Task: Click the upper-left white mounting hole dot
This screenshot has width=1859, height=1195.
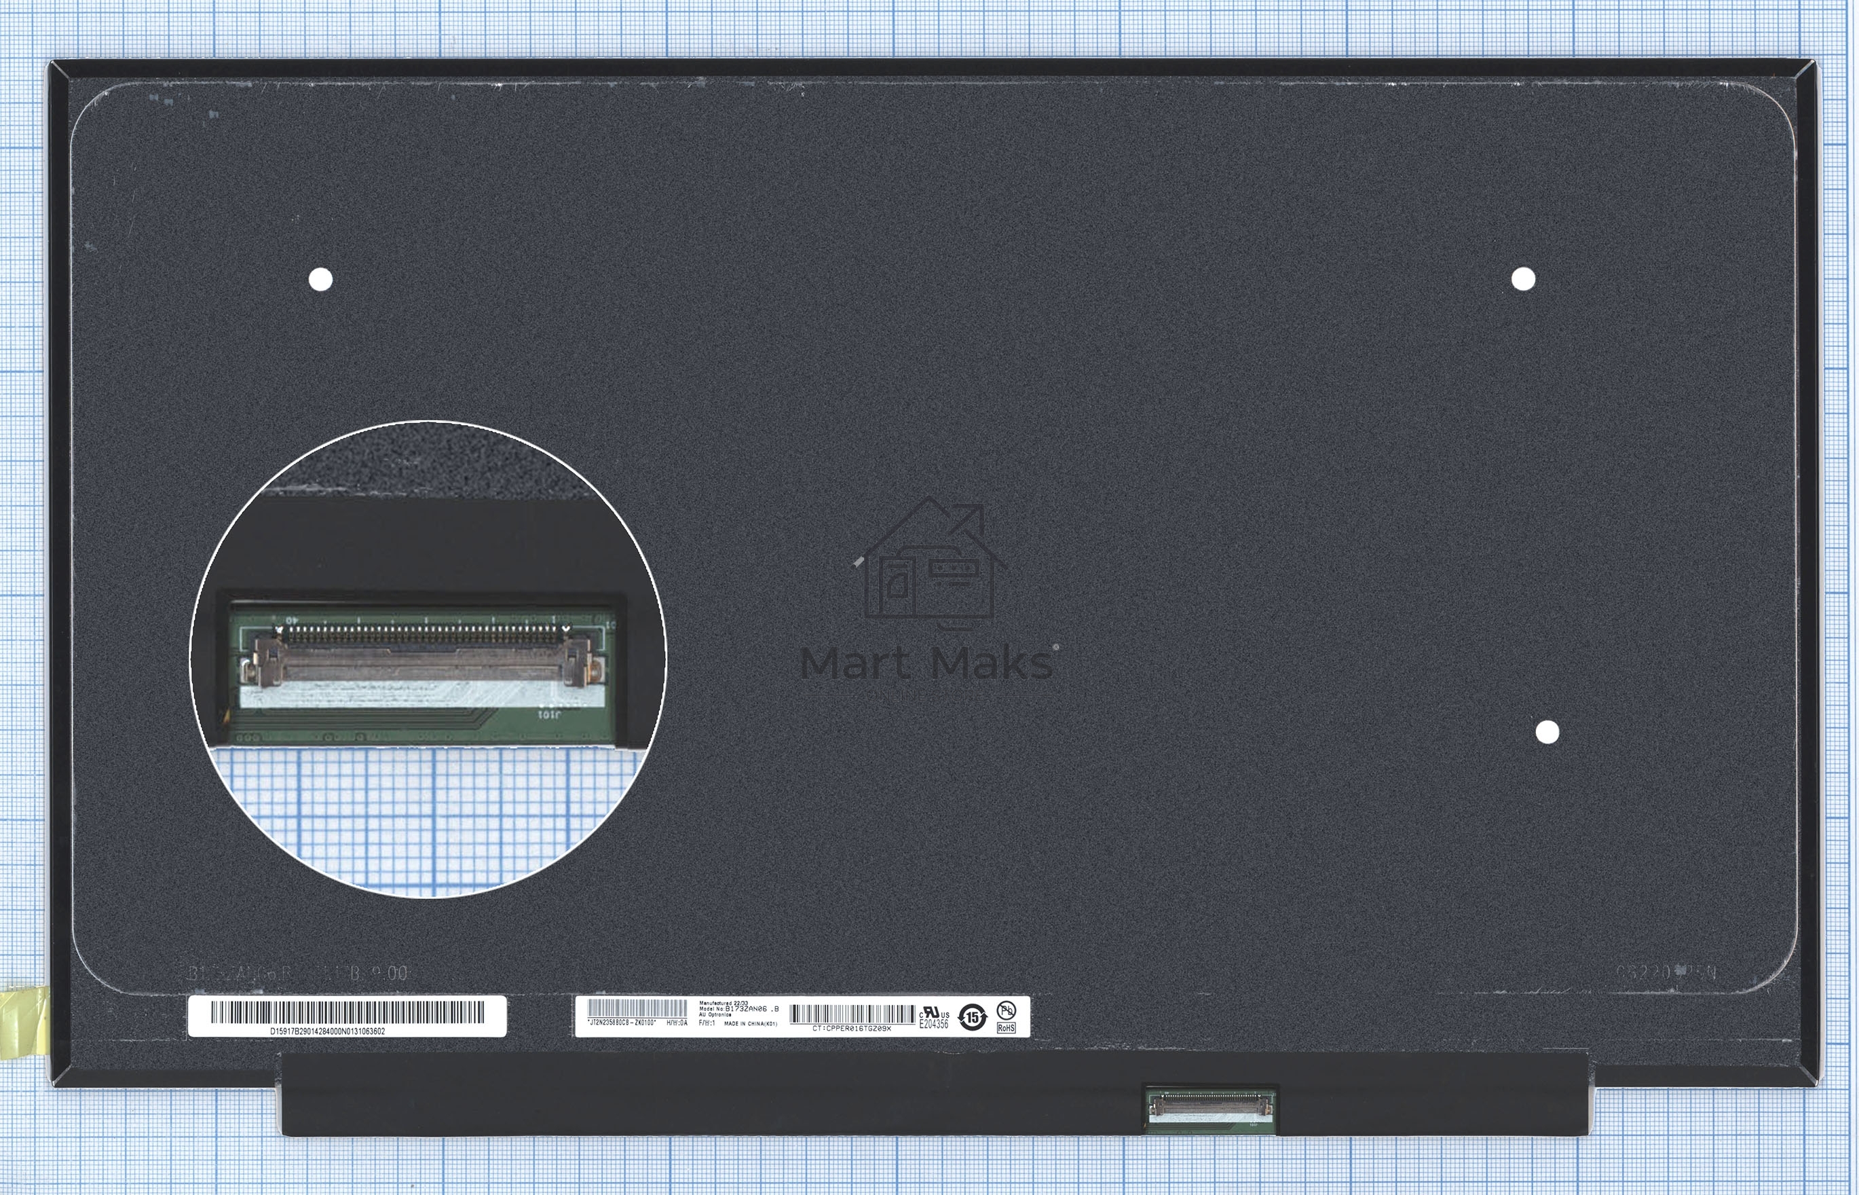Action: click(320, 279)
